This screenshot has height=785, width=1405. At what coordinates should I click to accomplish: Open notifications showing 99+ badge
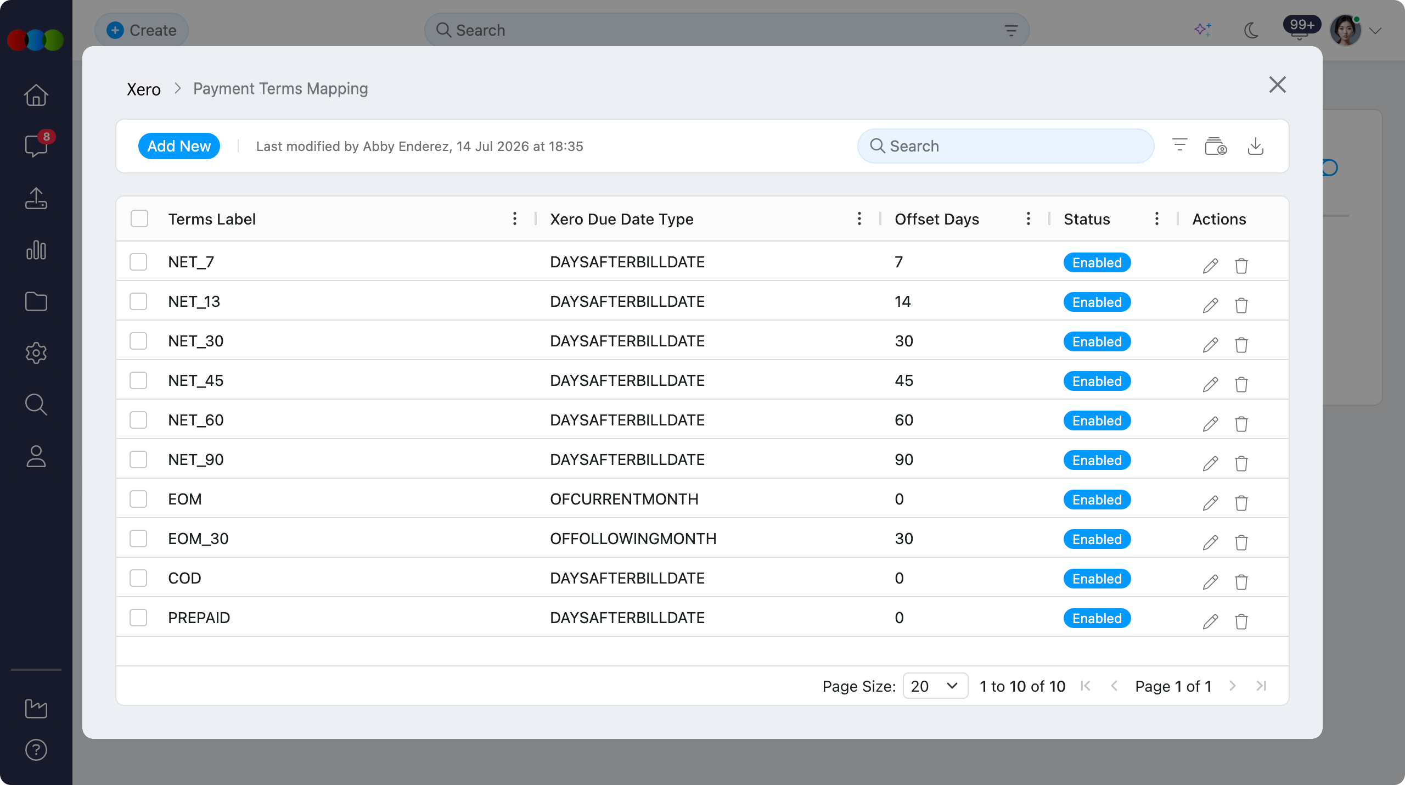pyautogui.click(x=1300, y=28)
